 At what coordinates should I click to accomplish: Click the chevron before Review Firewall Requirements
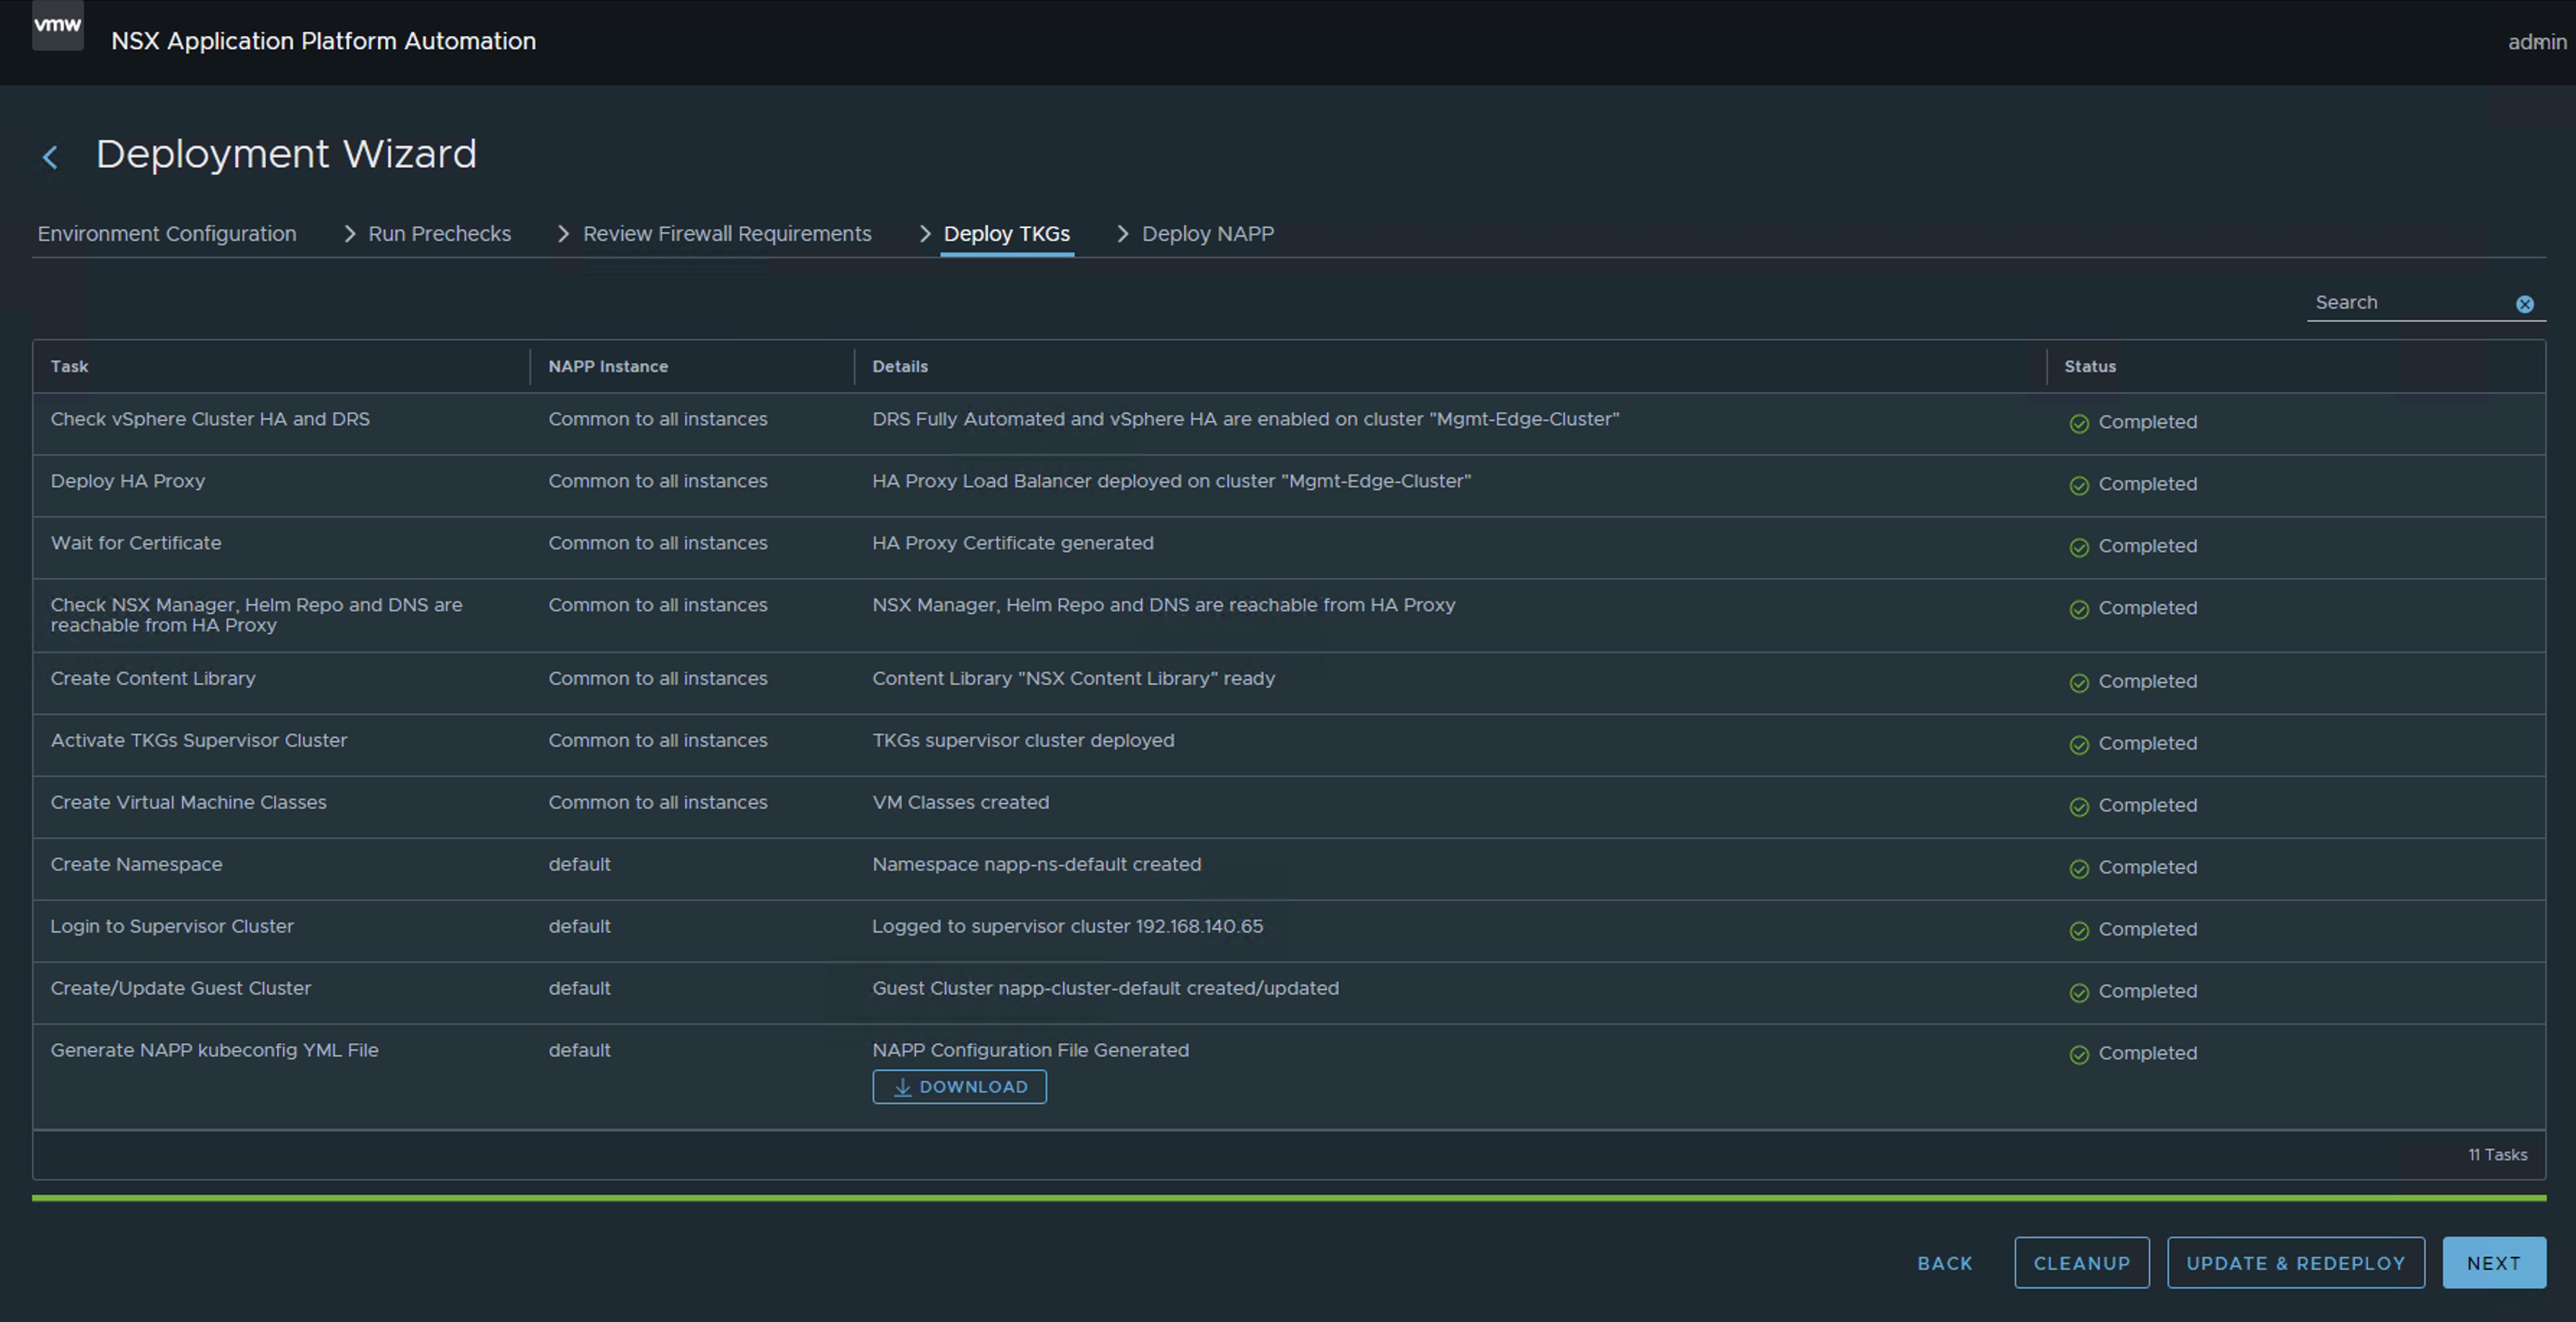[x=563, y=234]
